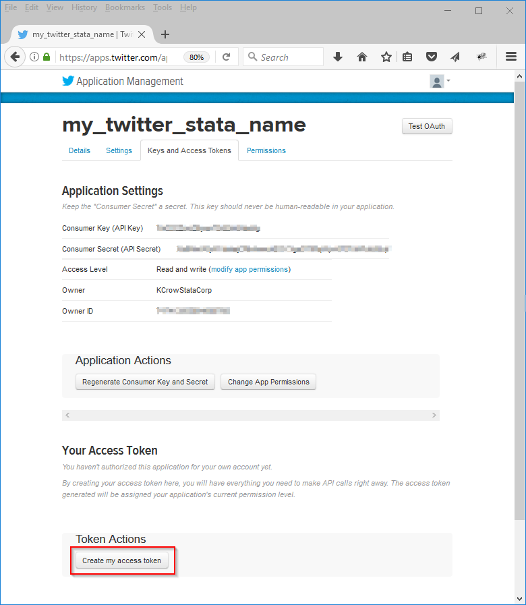
Task: Click the owner name KCrowStataCorp
Action: [184, 290]
